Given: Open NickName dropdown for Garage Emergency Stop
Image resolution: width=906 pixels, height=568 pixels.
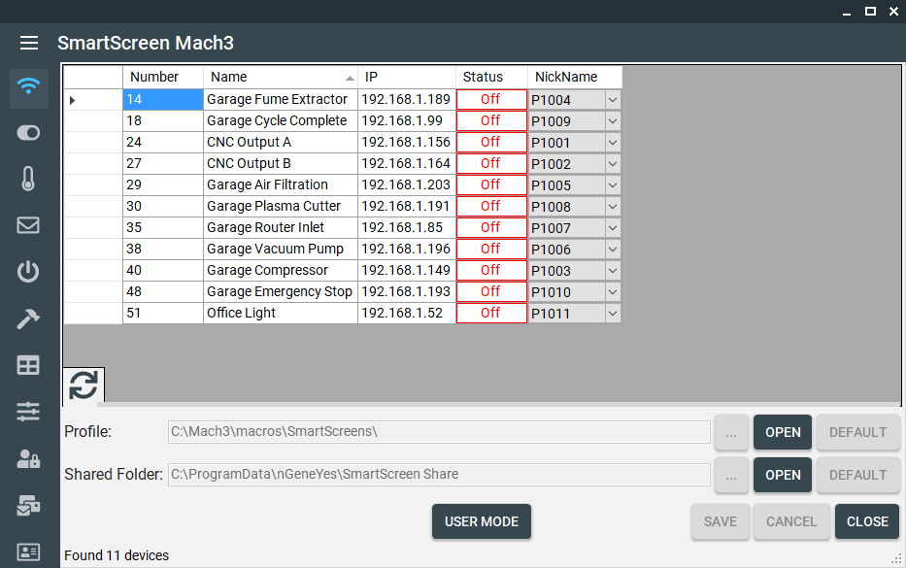Looking at the screenshot, I should tap(613, 291).
